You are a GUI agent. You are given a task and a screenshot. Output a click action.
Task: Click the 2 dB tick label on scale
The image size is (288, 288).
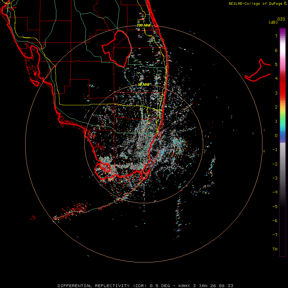point(276,107)
